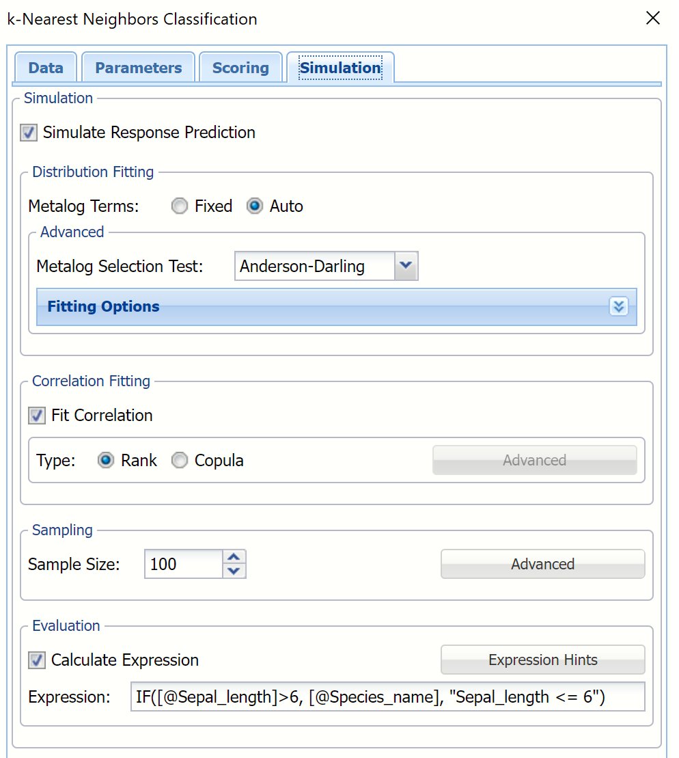Go to the Scoring tab

click(x=240, y=68)
